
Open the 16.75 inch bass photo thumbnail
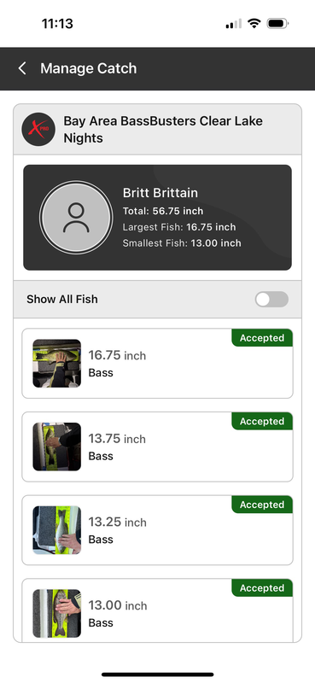56,364
